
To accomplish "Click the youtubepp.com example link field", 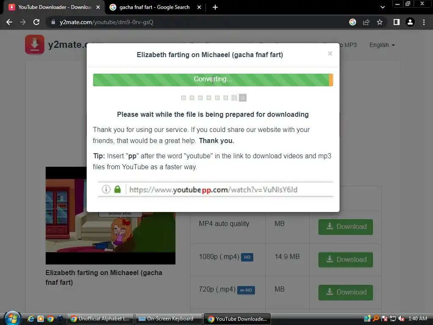I will [x=215, y=190].
